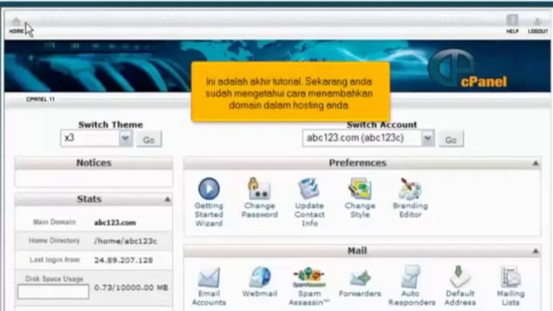Viewport: 553px width, 311px height.
Task: Click the yellow tutorial message box
Action: pyautogui.click(x=291, y=91)
